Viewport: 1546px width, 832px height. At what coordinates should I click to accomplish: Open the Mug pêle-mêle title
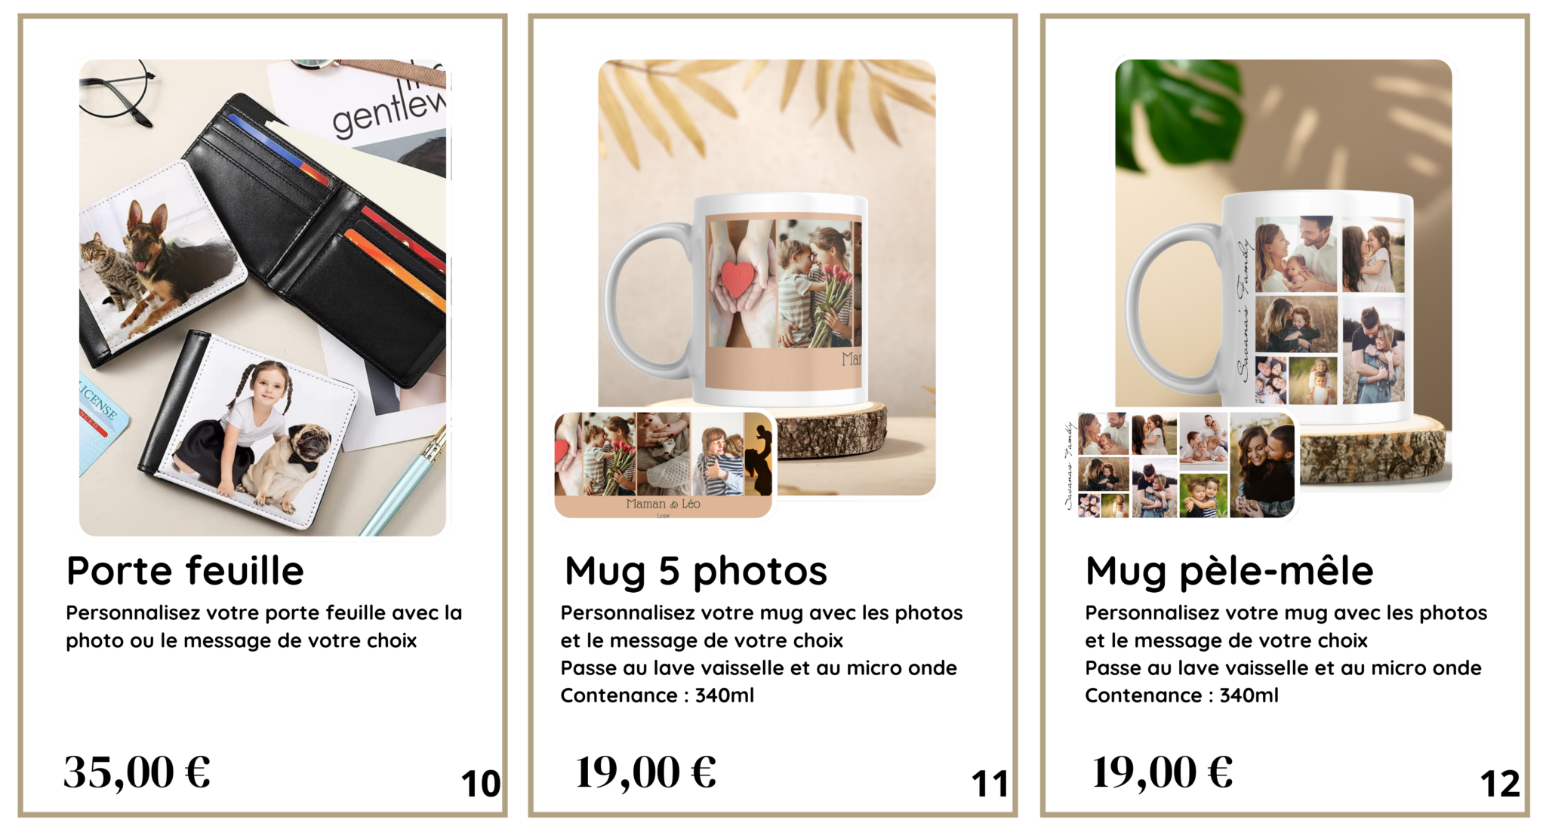1229,572
